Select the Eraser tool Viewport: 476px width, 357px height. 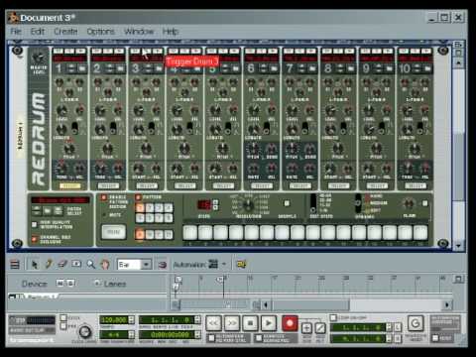[62, 264]
